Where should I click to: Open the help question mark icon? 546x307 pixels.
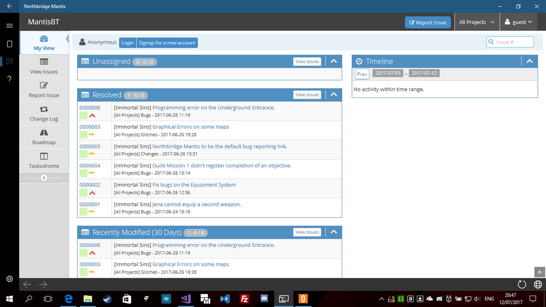coord(9,79)
